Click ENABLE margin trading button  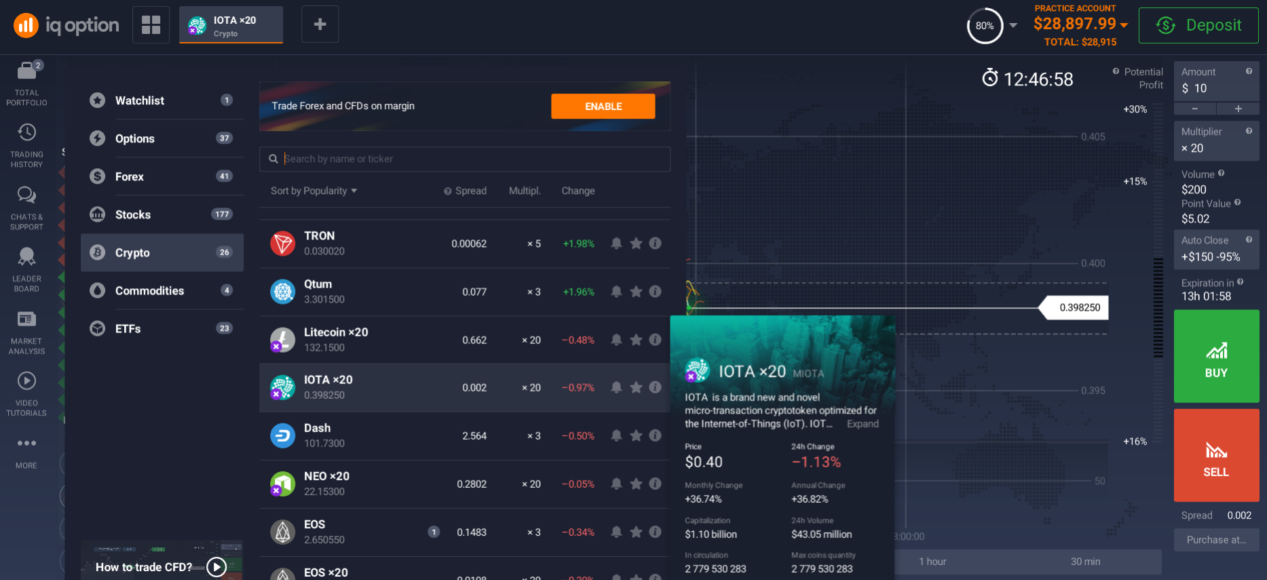coord(603,107)
